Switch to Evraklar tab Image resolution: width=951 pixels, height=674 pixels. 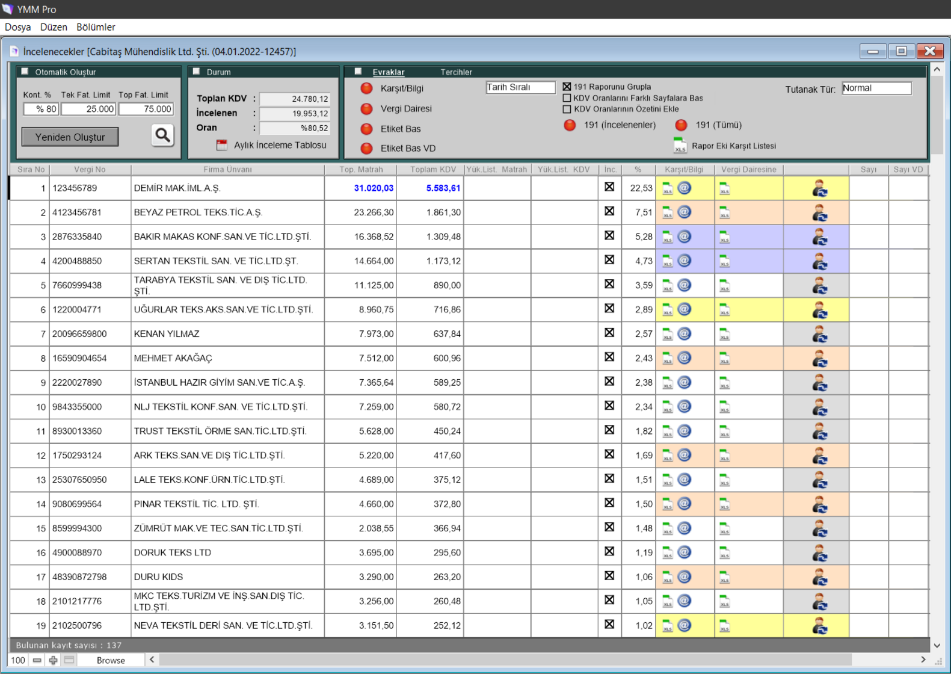pyautogui.click(x=388, y=72)
